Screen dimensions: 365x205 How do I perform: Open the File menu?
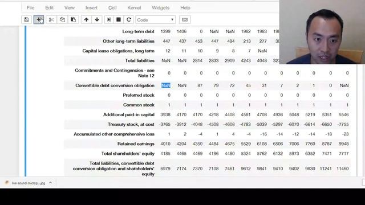click(x=30, y=7)
